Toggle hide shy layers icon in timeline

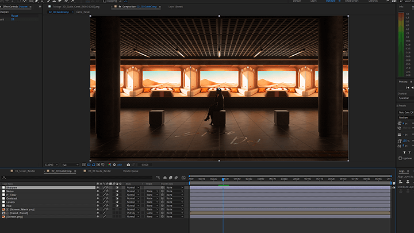pos(165,178)
